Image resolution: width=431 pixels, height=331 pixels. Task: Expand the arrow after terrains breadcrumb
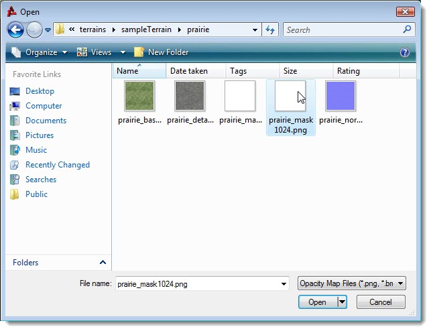click(x=114, y=29)
